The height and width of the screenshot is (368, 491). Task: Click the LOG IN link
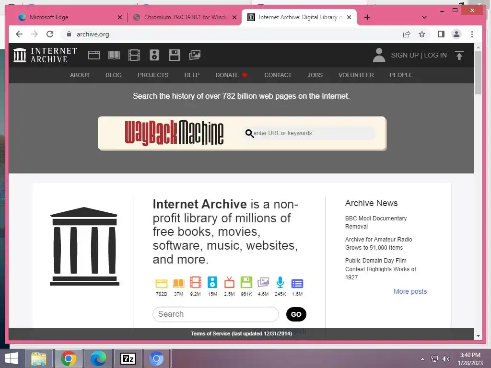[x=435, y=55]
